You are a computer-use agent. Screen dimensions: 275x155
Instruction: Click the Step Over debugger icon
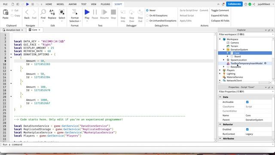click(131, 12)
